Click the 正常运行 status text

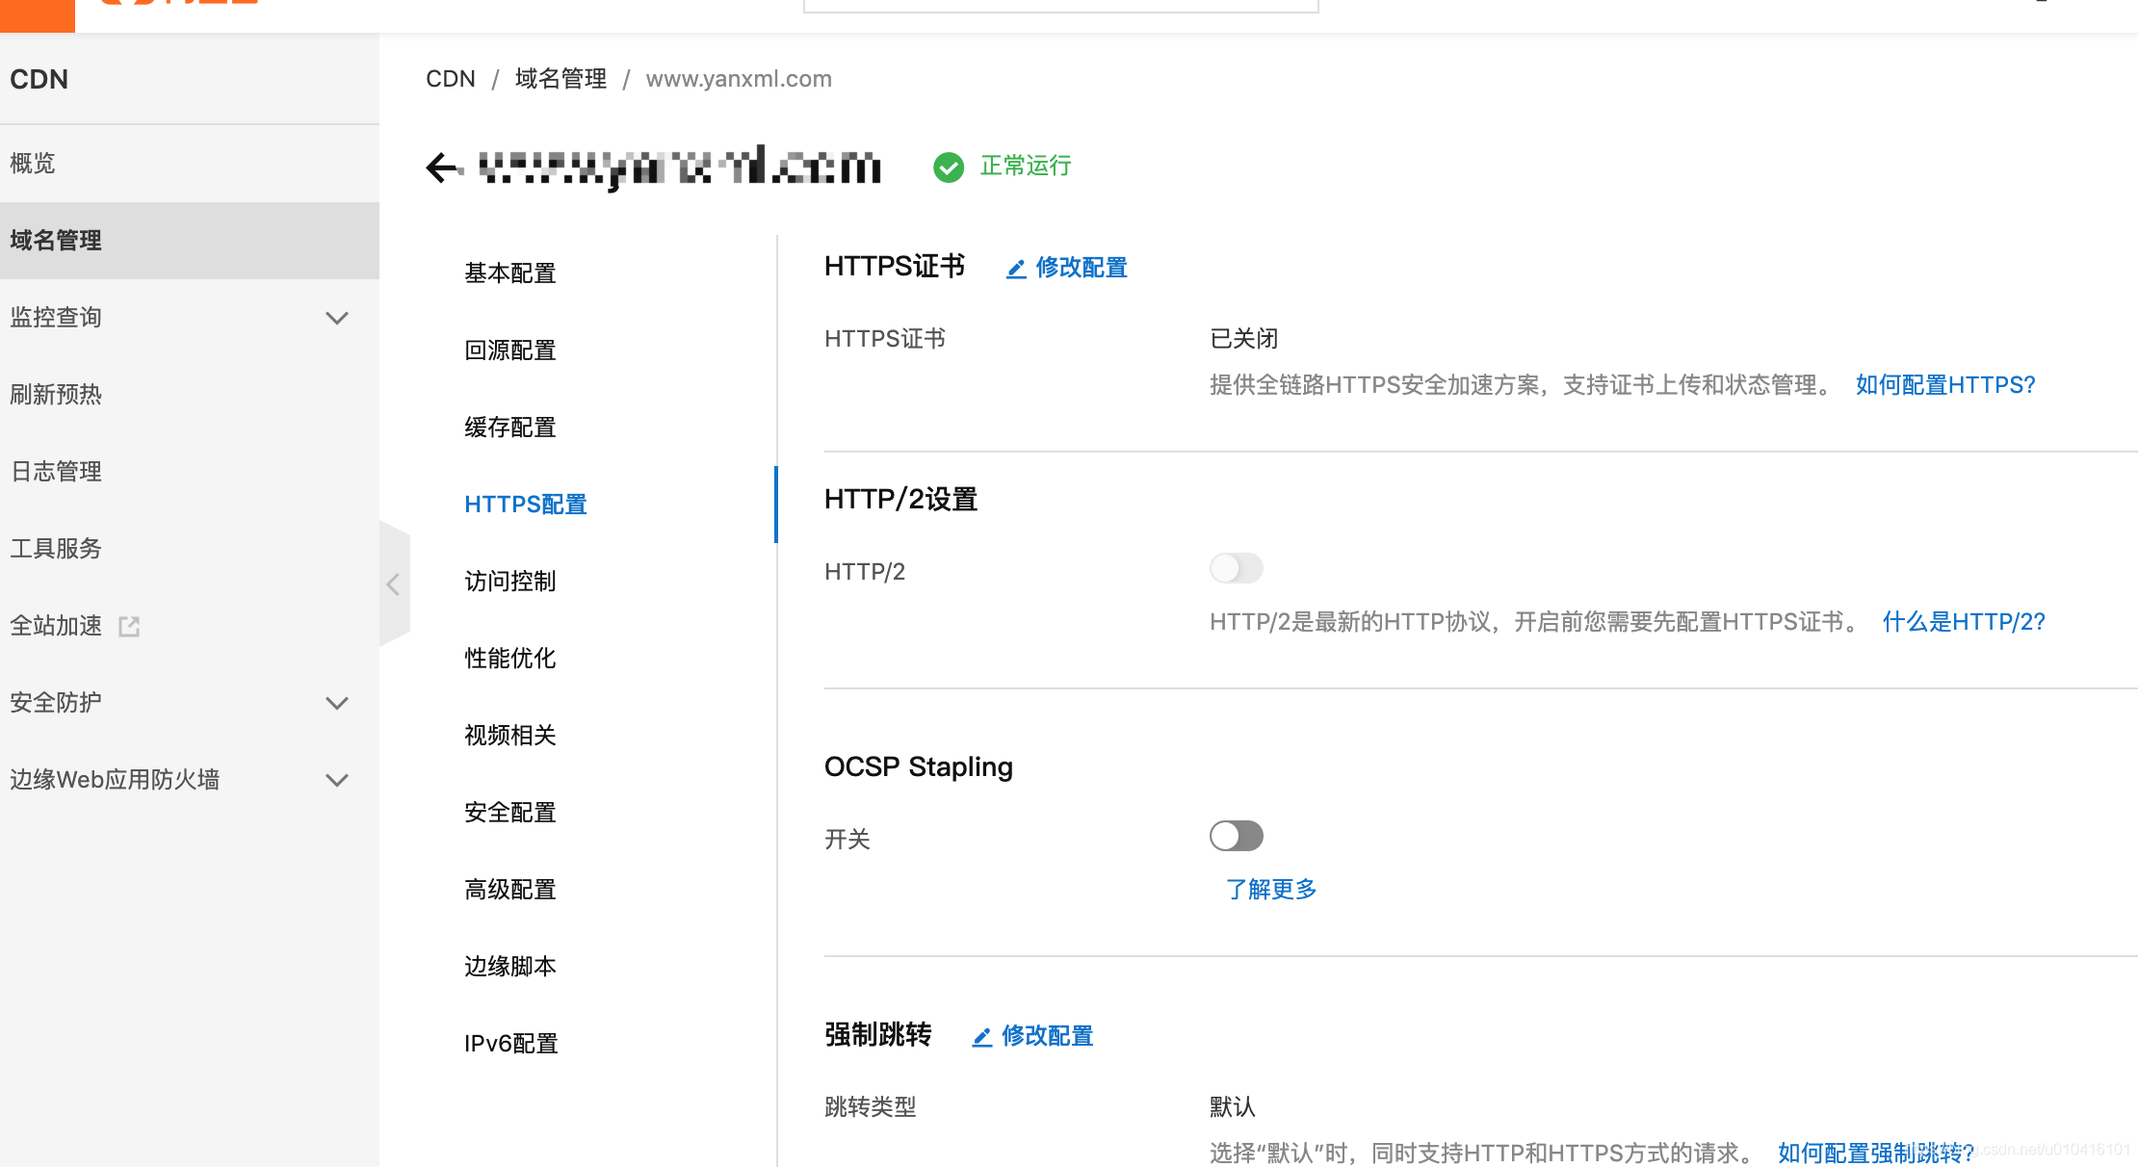pyautogui.click(x=1026, y=167)
